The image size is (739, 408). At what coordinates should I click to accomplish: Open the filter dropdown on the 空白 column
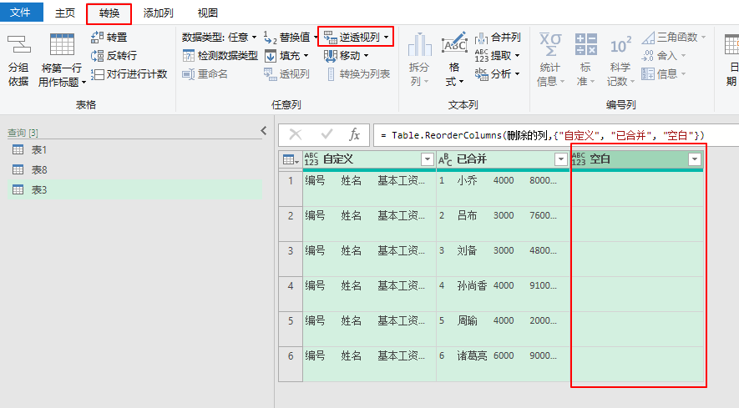point(695,159)
